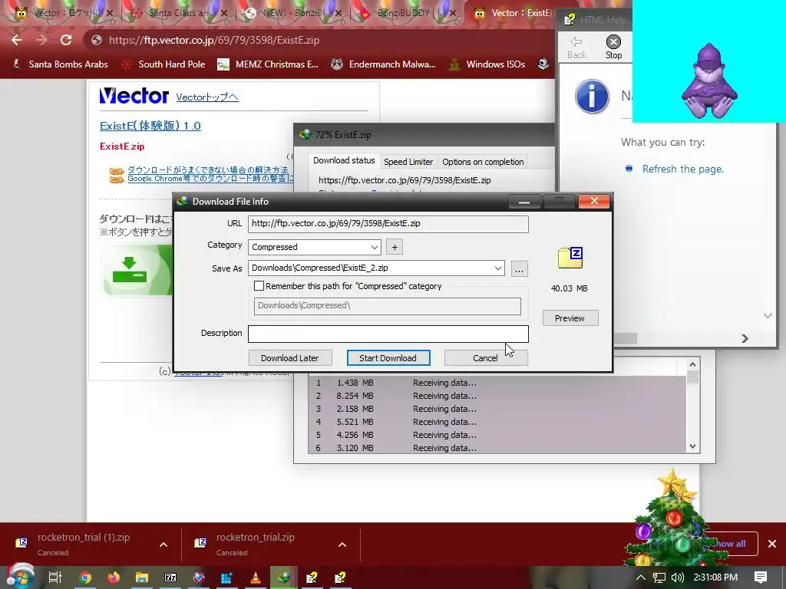
Task: Click Refresh the page link
Action: [682, 169]
